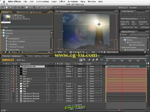Toggle visibility of layer 12 Lighthouse Element
150x112 pixels.
pos(2,94)
